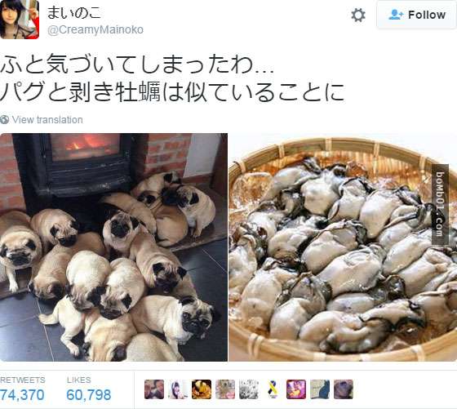Screen dimensions: 457x409
Task: Click the blue cat silhouette liker avatar
Action: [x=320, y=389]
